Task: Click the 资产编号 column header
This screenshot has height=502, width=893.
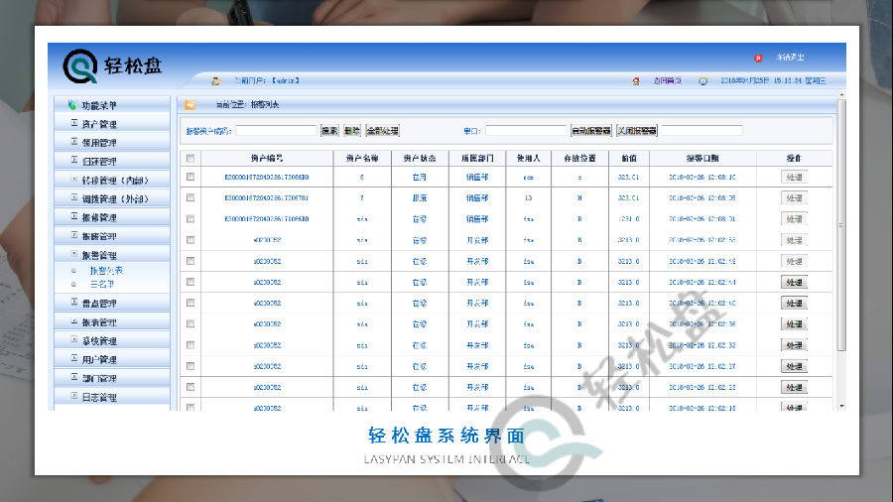Action: 267,158
